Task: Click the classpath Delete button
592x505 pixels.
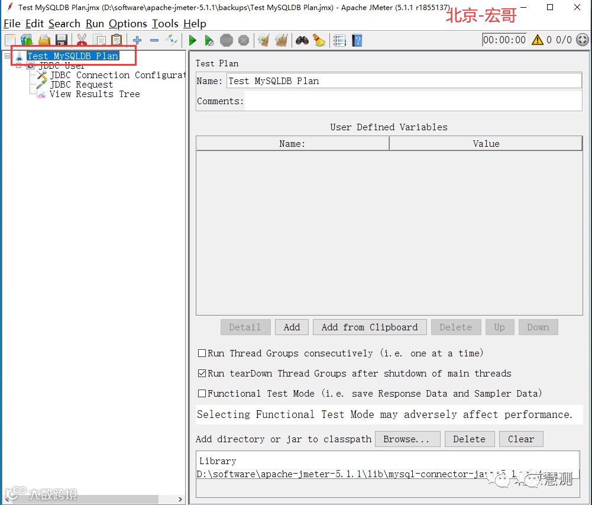Action: click(470, 439)
